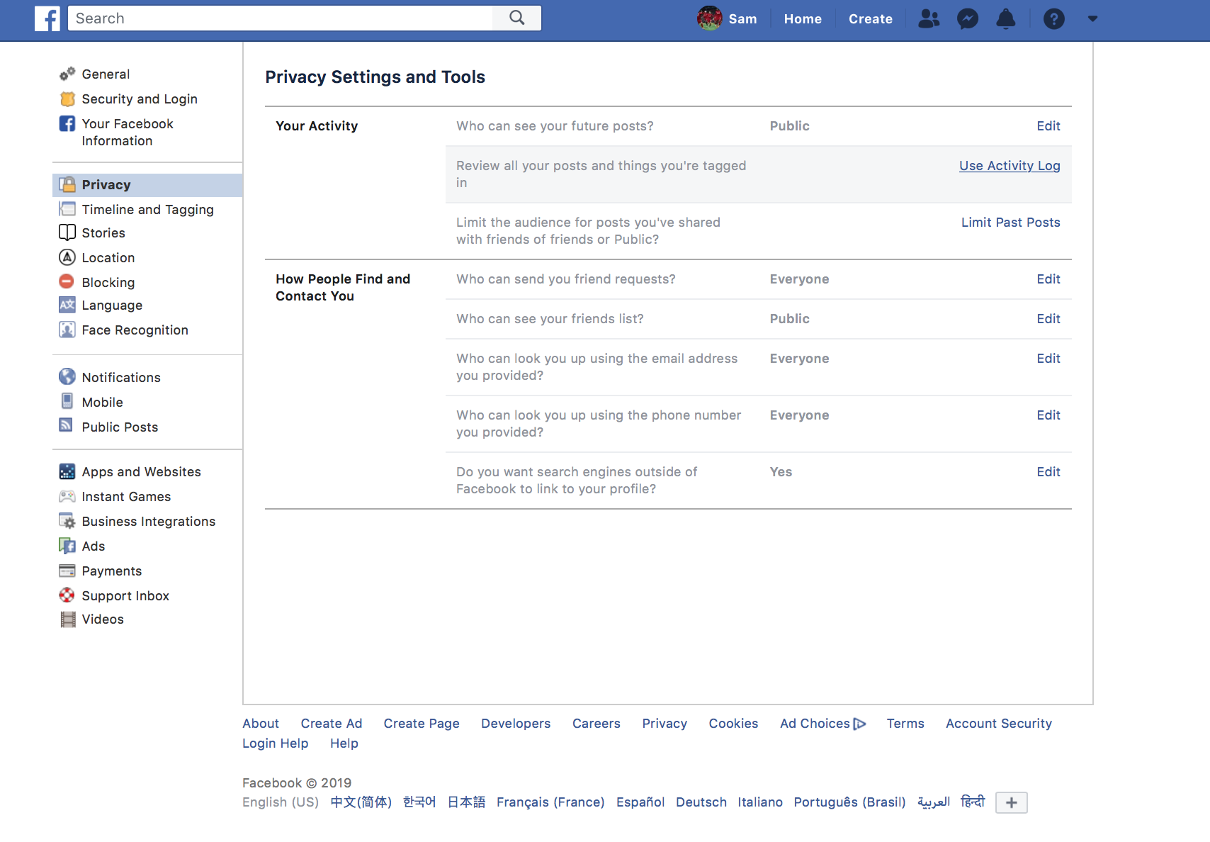Edit search engines linking setting
The image size is (1210, 842).
(1048, 472)
